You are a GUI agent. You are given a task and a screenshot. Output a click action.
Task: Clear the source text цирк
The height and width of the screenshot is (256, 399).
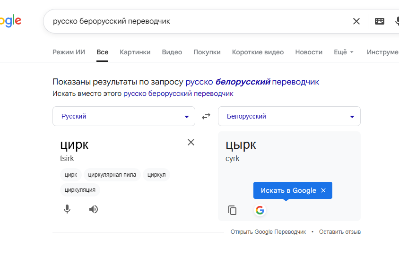pyautogui.click(x=191, y=142)
